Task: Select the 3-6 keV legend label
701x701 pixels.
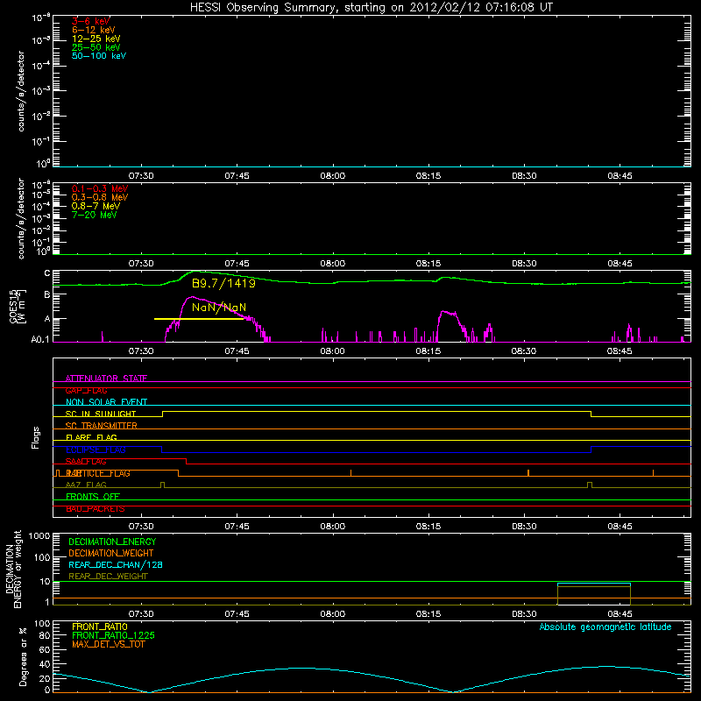Action: [x=91, y=21]
